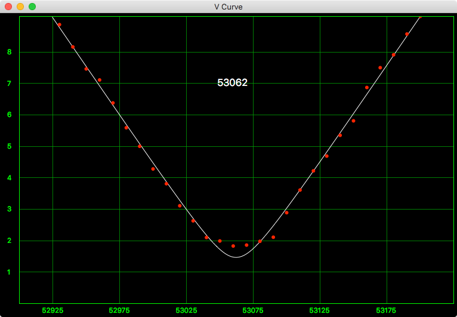Click y-axis label 3

[x=10, y=209]
